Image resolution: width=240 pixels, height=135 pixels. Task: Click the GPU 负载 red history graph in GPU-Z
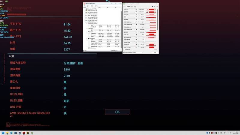[x=151, y=35]
